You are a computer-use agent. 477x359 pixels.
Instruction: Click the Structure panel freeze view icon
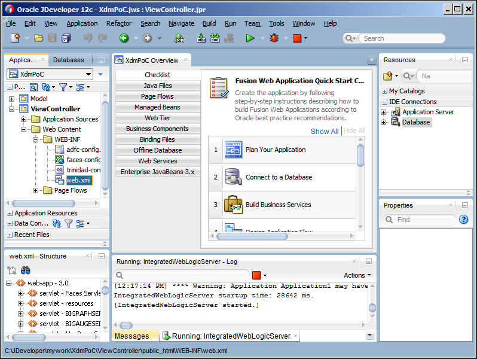coord(11,270)
